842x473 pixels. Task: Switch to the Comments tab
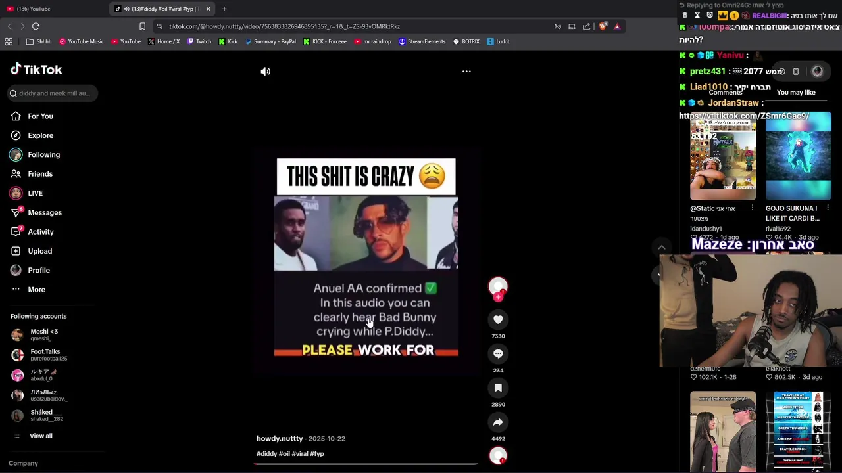tap(726, 93)
